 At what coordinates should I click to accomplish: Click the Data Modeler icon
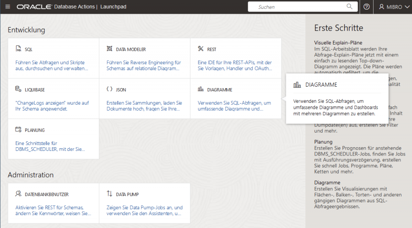click(109, 49)
